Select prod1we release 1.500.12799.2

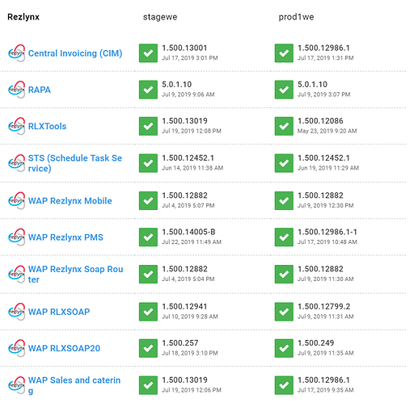pyautogui.click(x=324, y=306)
